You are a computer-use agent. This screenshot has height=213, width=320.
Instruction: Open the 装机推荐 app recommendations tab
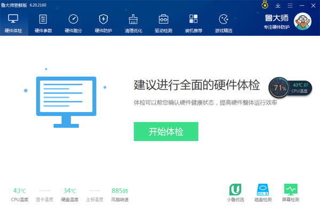pos(194,23)
